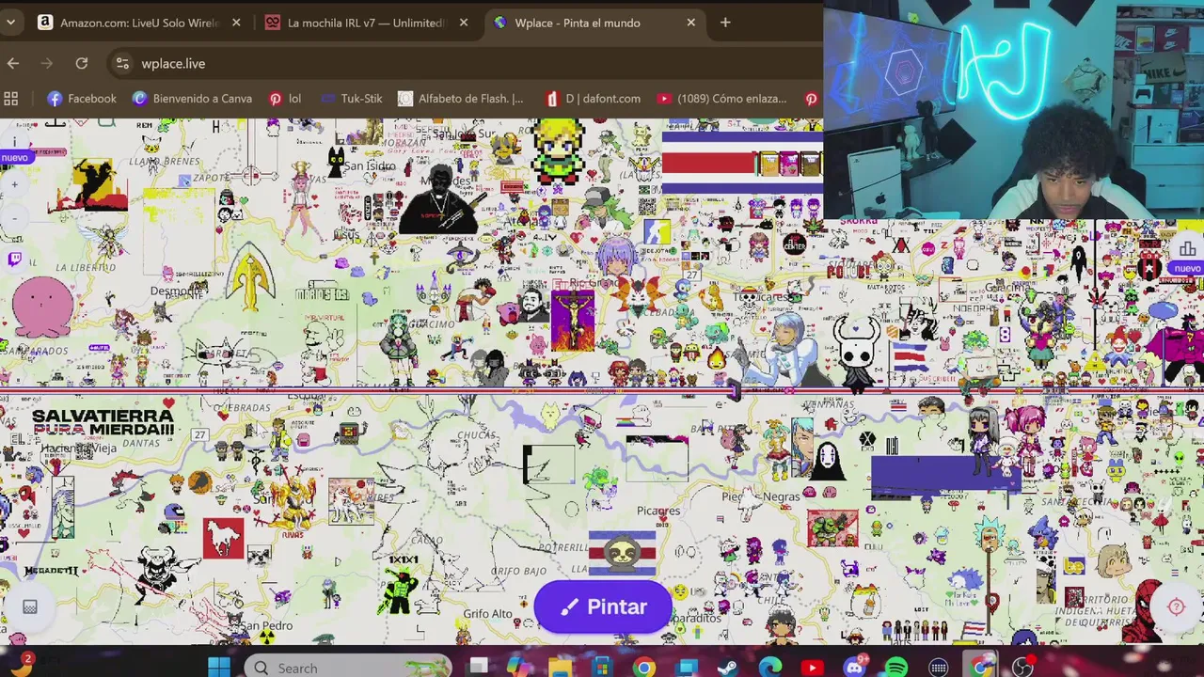1204x677 pixels.
Task: Open the grid icon at bottom-left of map
Action: coord(29,607)
